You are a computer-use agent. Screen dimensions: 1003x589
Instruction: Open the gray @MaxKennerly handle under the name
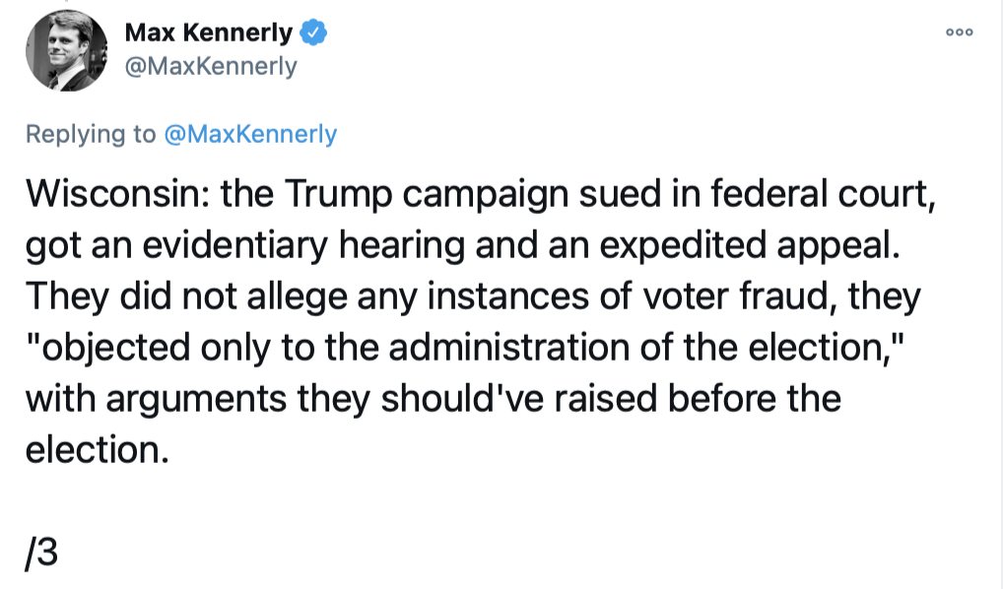211,66
